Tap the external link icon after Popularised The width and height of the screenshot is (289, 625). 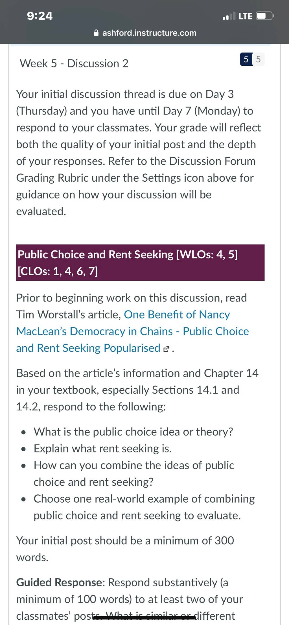(x=167, y=349)
